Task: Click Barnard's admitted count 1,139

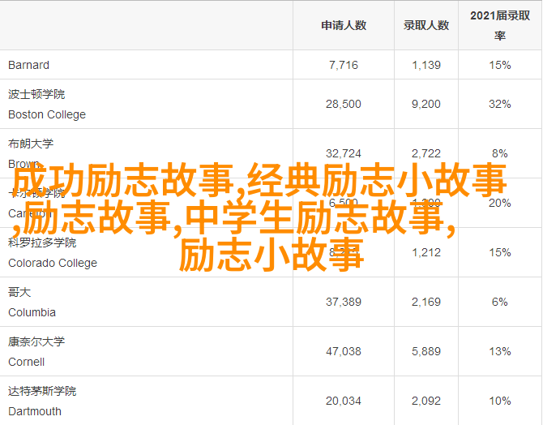Action: pyautogui.click(x=426, y=65)
